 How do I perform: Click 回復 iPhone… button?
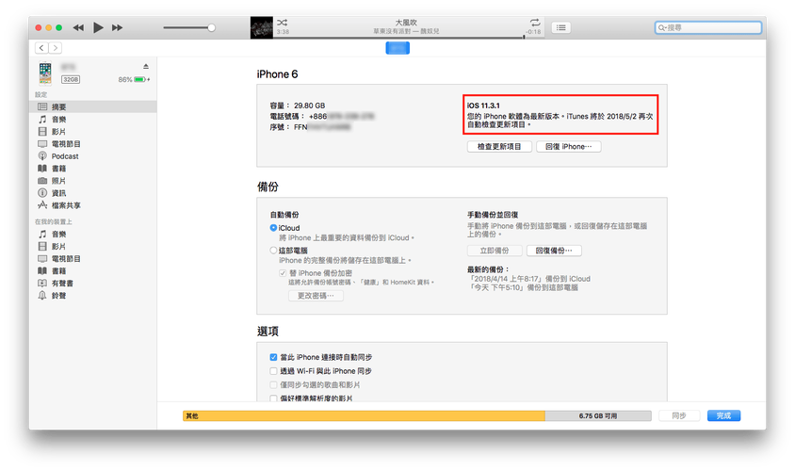[x=568, y=147]
